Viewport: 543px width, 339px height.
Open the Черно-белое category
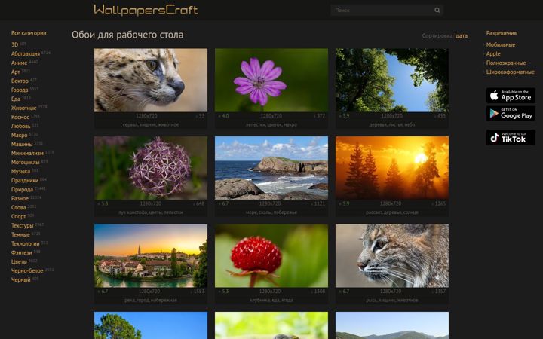coord(27,271)
